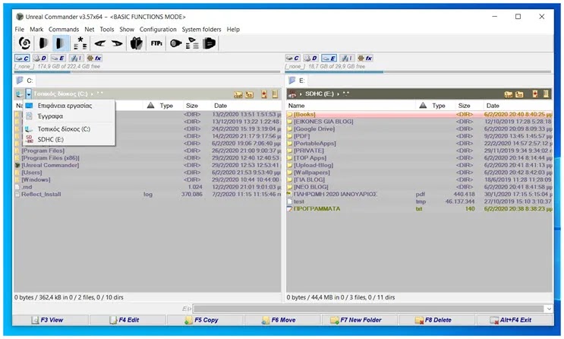Go forward using the right arrow toolbar icon
The width and height of the screenshot is (564, 339).
point(117,43)
